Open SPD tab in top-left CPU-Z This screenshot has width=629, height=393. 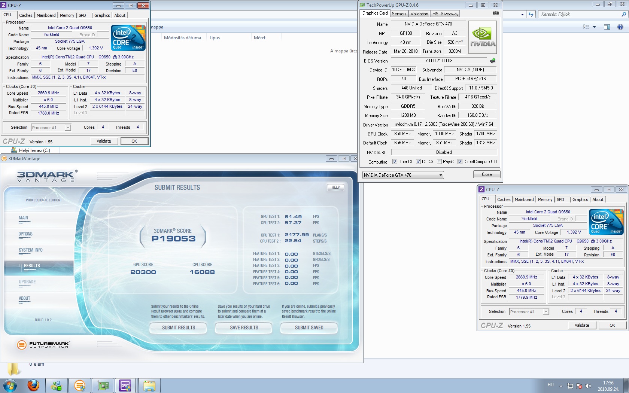pyautogui.click(x=82, y=15)
